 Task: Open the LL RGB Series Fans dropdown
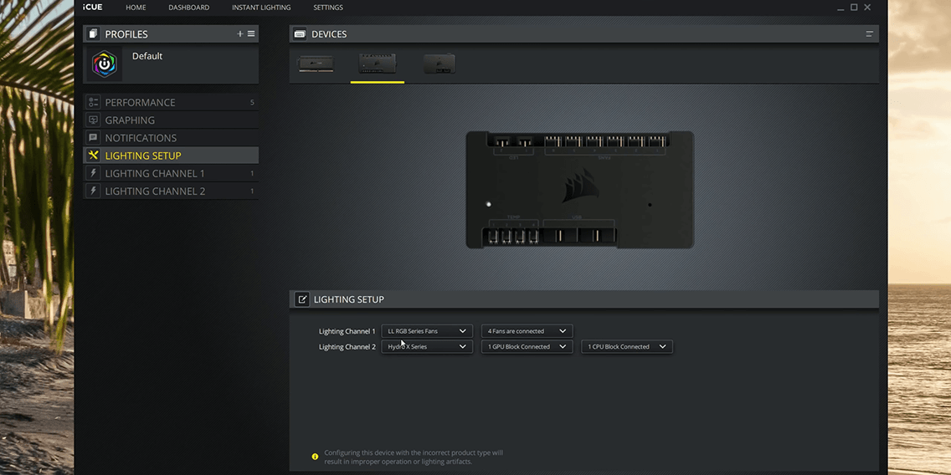pos(427,331)
